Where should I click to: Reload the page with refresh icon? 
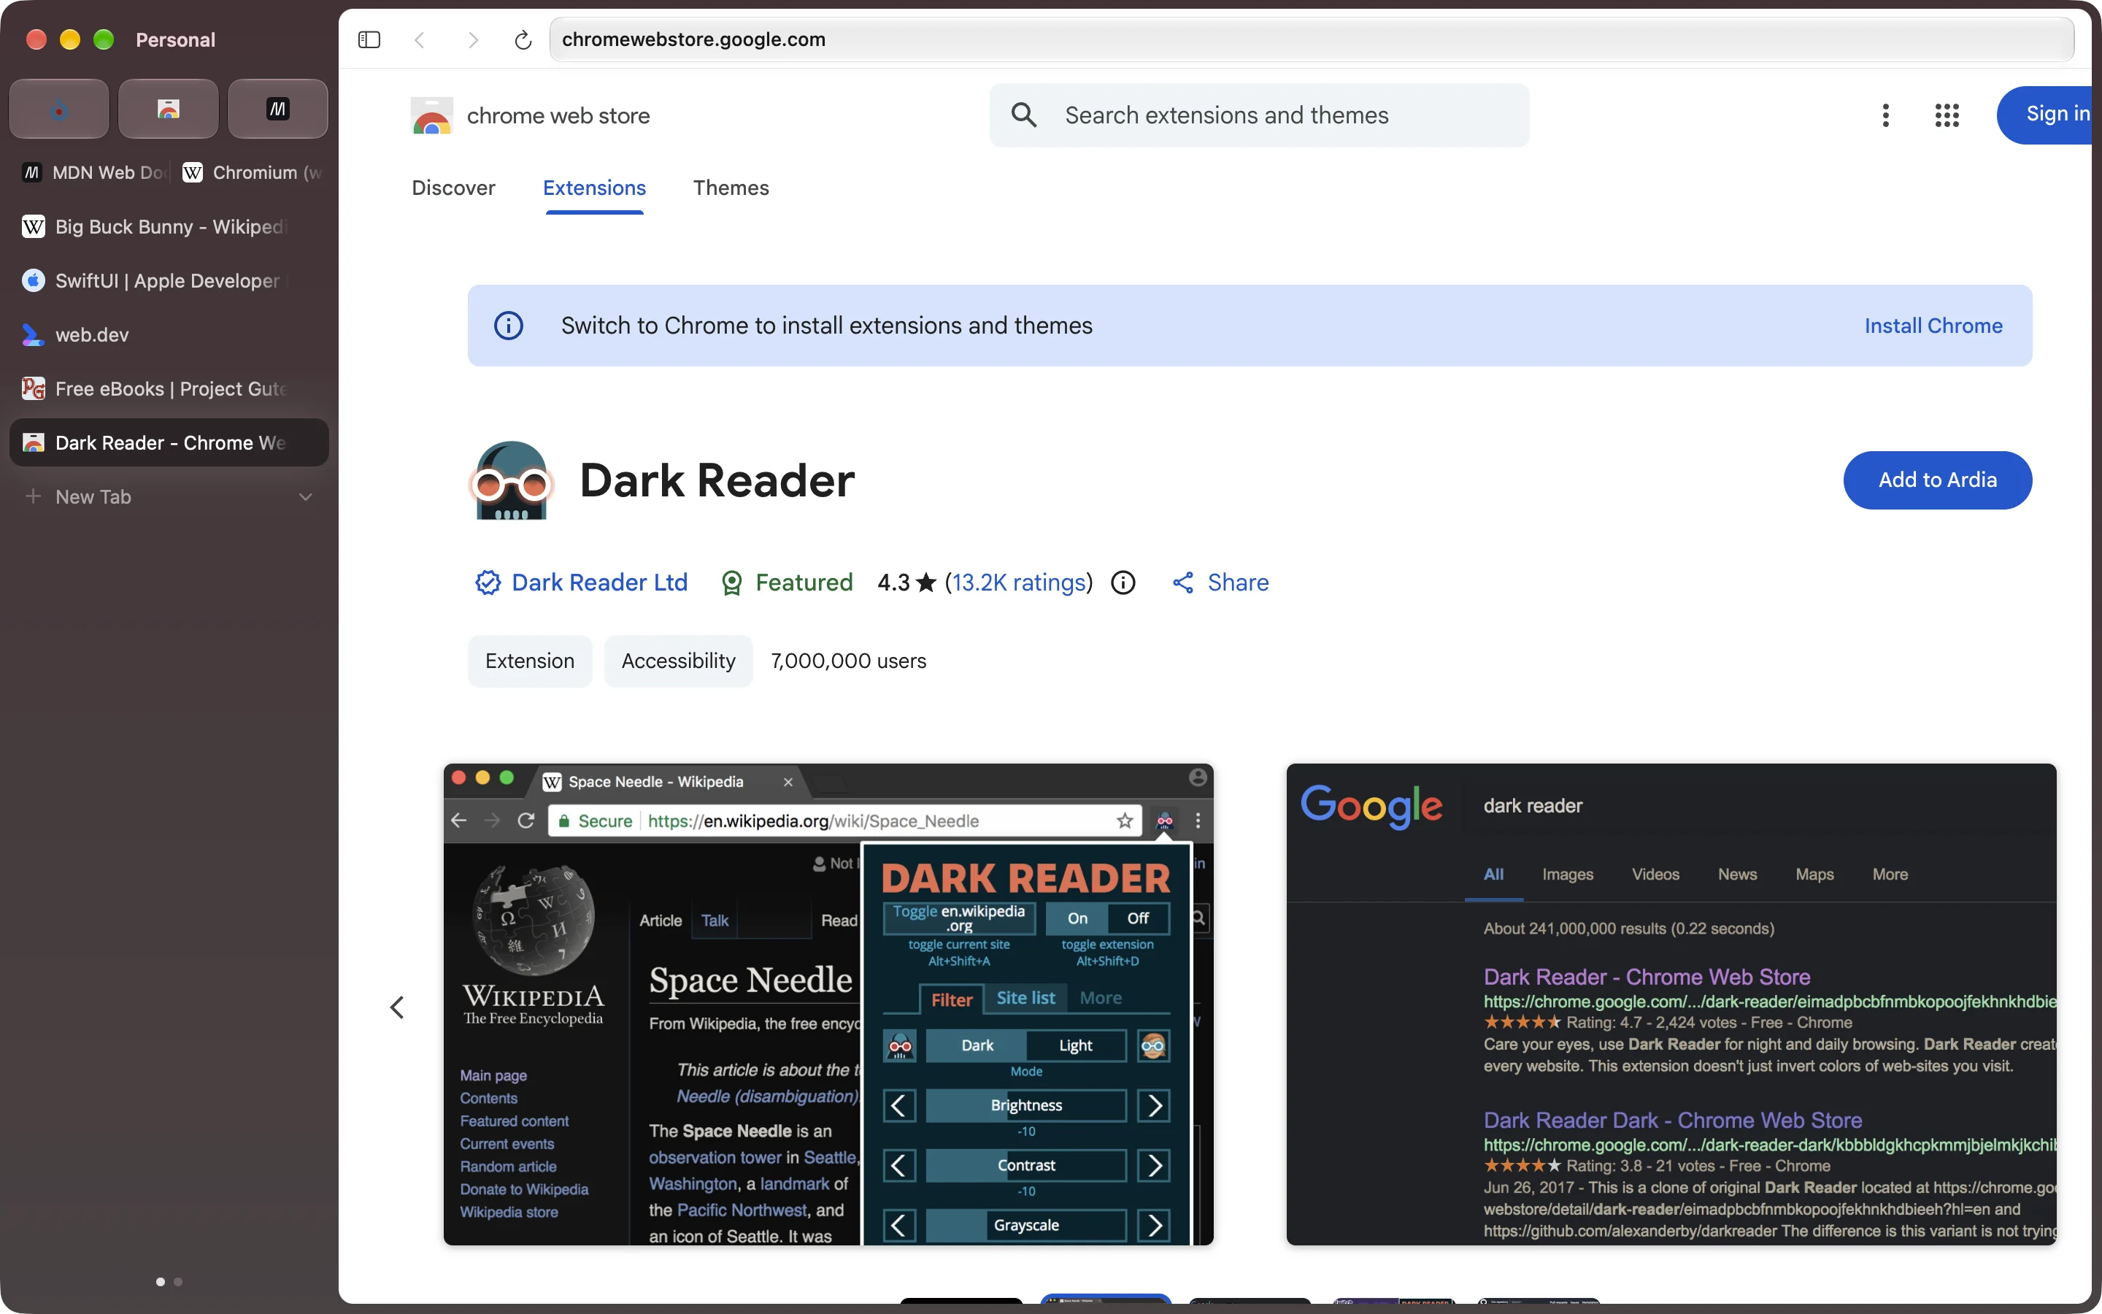(x=523, y=39)
